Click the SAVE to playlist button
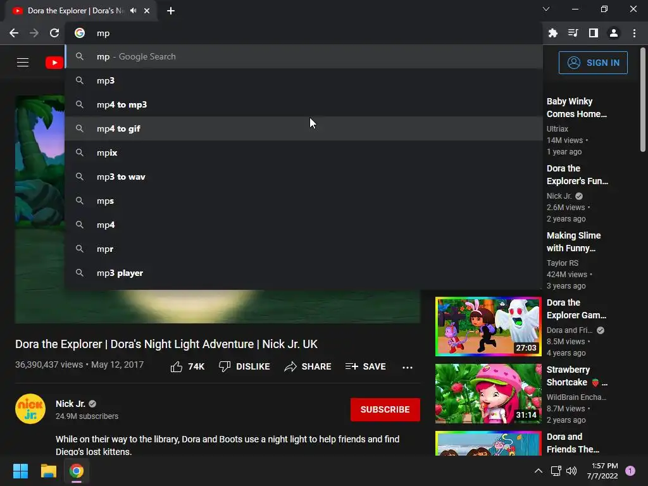Viewport: 648px width, 486px height. click(x=366, y=366)
